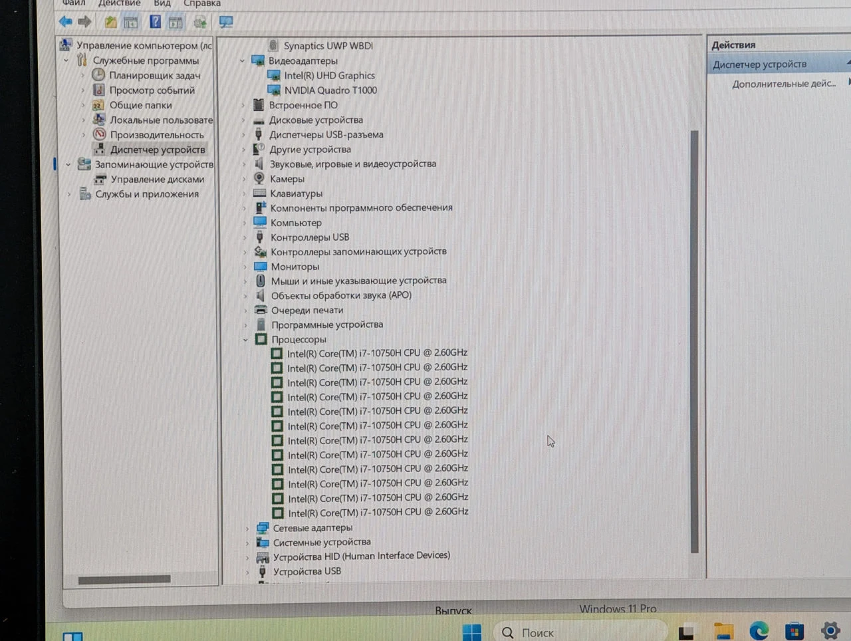The width and height of the screenshot is (851, 641).
Task: Click Дополнительные действия in Actions pane
Action: tap(784, 84)
